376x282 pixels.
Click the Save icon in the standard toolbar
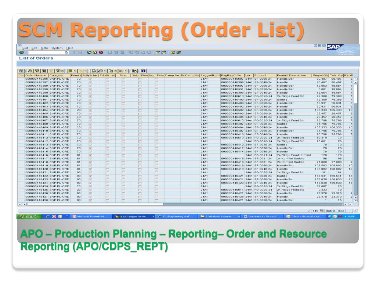[80, 52]
